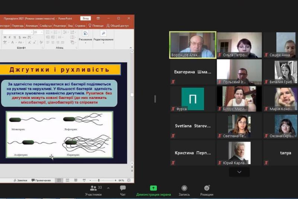This screenshot has width=298, height=199.
Task: Click Общий доступ share button
Action: (118, 25)
